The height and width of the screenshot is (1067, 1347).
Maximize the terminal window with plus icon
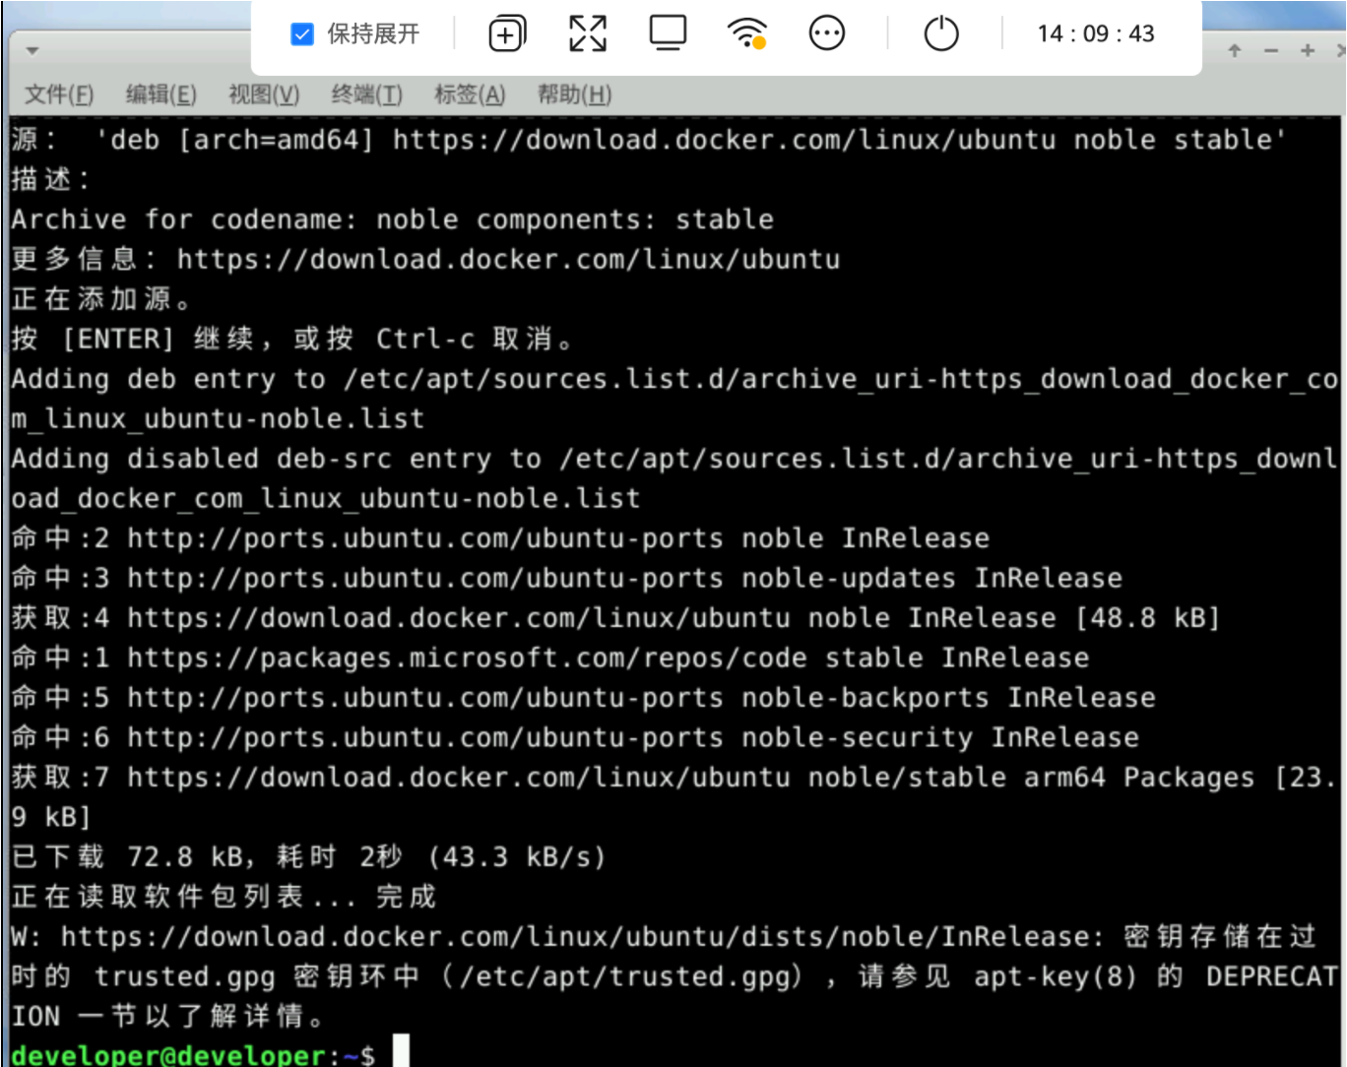pyautogui.click(x=1308, y=50)
